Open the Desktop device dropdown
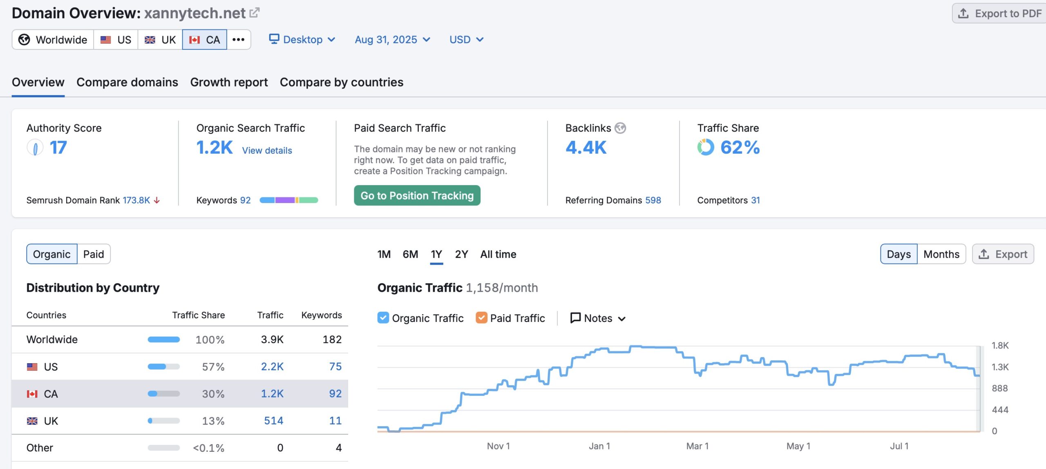This screenshot has width=1046, height=469. click(x=302, y=40)
